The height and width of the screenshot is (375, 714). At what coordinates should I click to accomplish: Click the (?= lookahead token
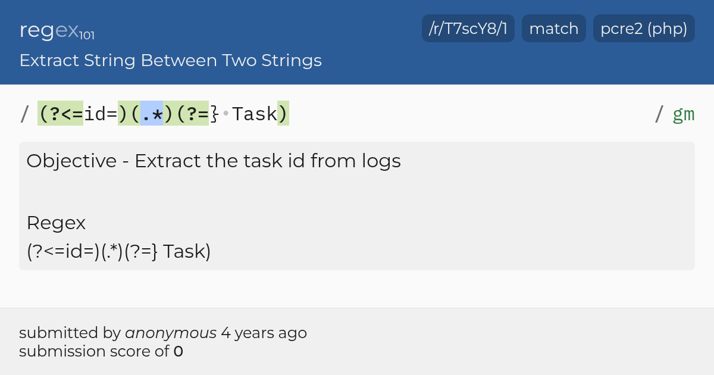pos(192,113)
